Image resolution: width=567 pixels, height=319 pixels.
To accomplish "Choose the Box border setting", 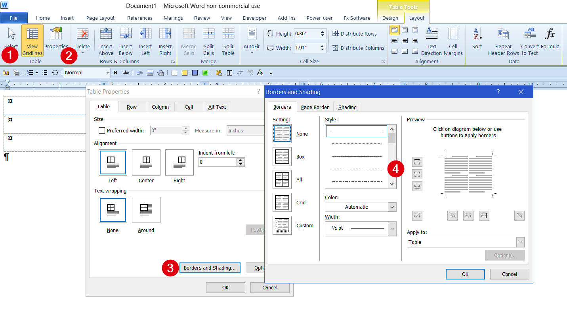I will tap(282, 157).
